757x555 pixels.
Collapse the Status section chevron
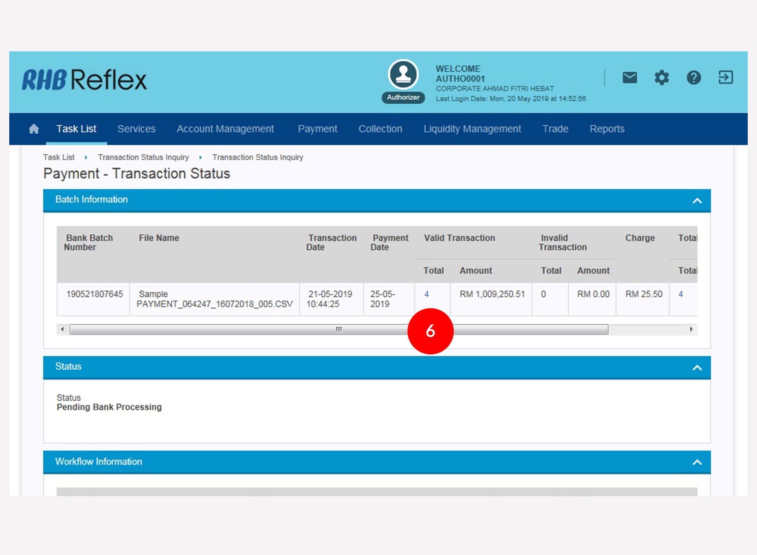(x=697, y=368)
